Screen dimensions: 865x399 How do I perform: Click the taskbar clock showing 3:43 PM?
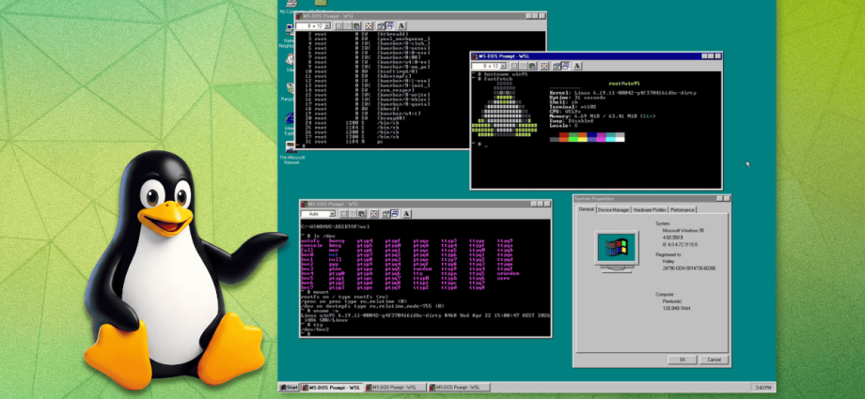tap(762, 388)
